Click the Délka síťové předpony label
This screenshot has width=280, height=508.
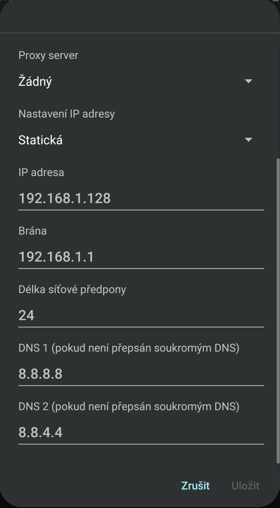pyautogui.click(x=72, y=290)
